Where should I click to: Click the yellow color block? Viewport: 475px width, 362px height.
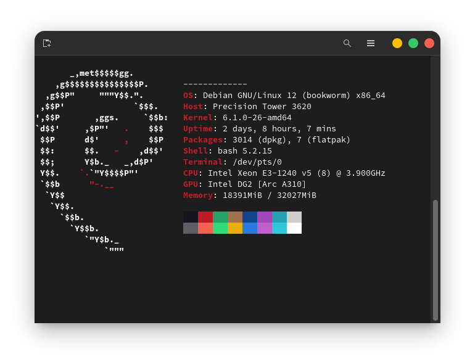coord(235,228)
